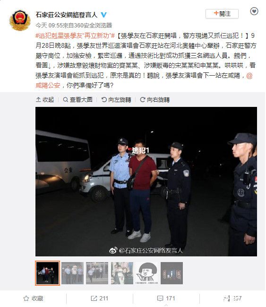Toggle the heart like icon at top right
This screenshot has width=266, height=307.
(254, 11)
